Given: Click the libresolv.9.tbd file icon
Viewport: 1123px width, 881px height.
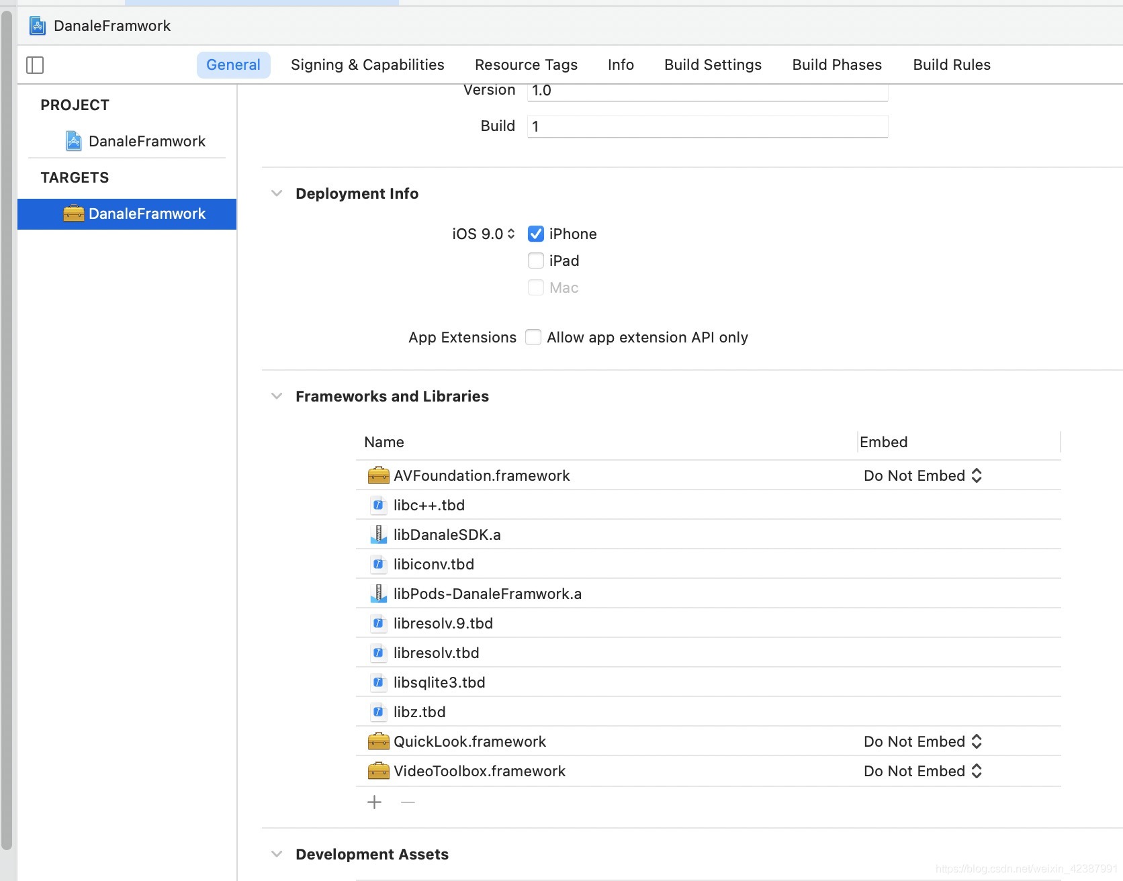Looking at the screenshot, I should tap(379, 623).
